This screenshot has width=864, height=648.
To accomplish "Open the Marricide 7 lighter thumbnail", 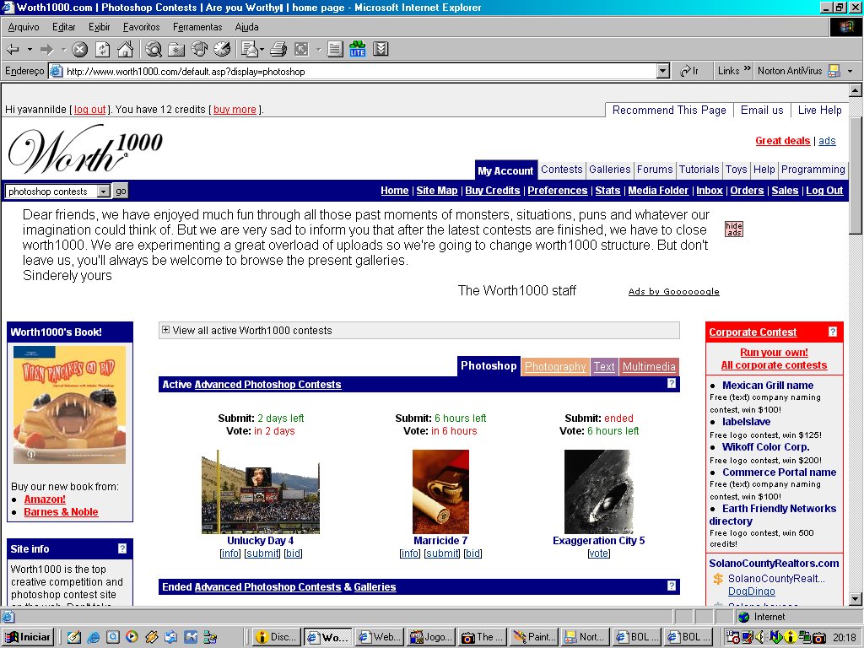I will 440,492.
